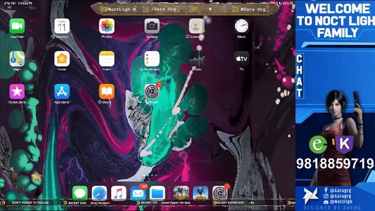Launch the Photos app
Image resolution: width=375 pixels, height=211 pixels.
[107, 26]
